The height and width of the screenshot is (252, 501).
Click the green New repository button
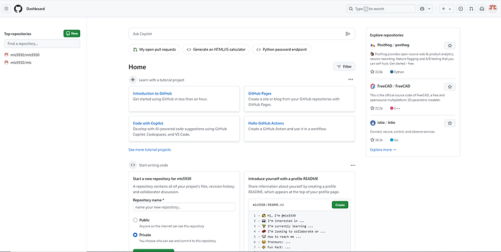[x=72, y=34]
